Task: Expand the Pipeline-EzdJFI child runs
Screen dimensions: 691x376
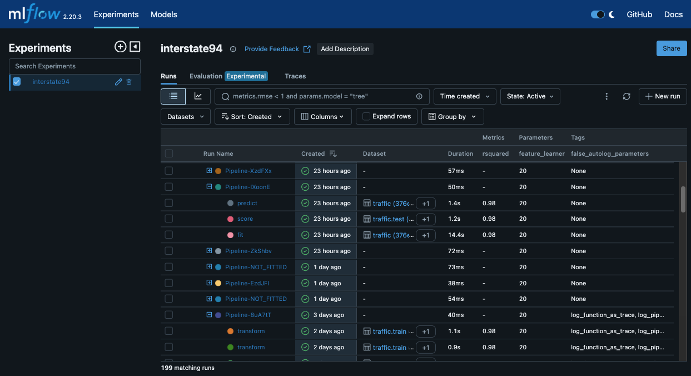Action: click(x=209, y=283)
